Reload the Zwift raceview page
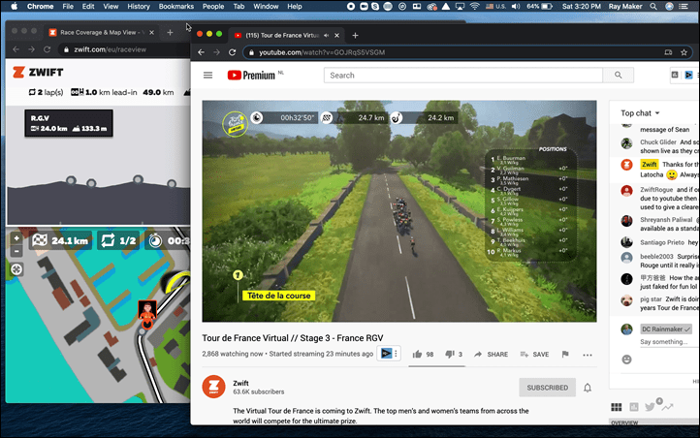The image size is (700, 438). 47,49
